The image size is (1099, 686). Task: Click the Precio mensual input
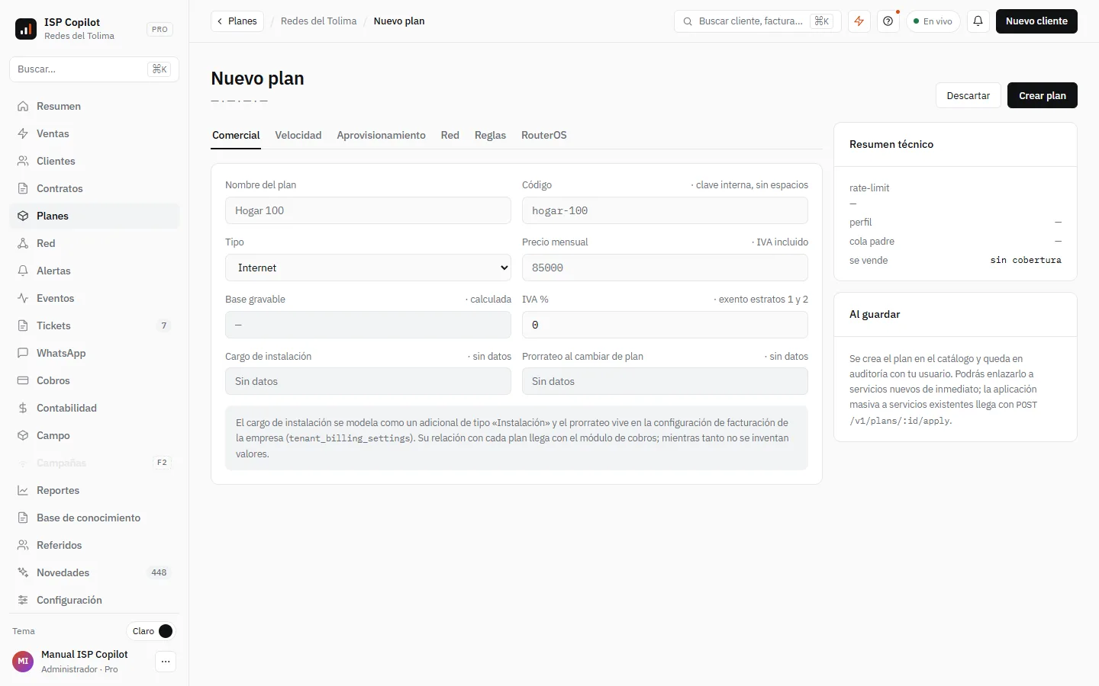pos(665,268)
